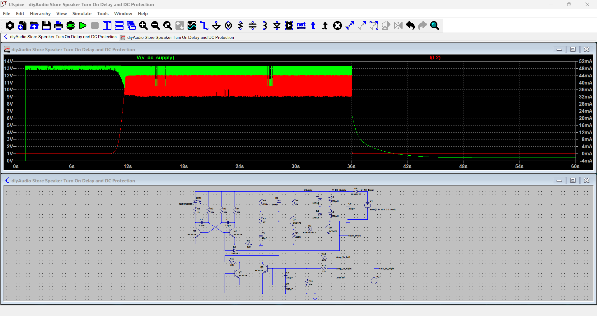Maximize the schematic pane
This screenshot has height=316, width=597.
[x=573, y=181]
